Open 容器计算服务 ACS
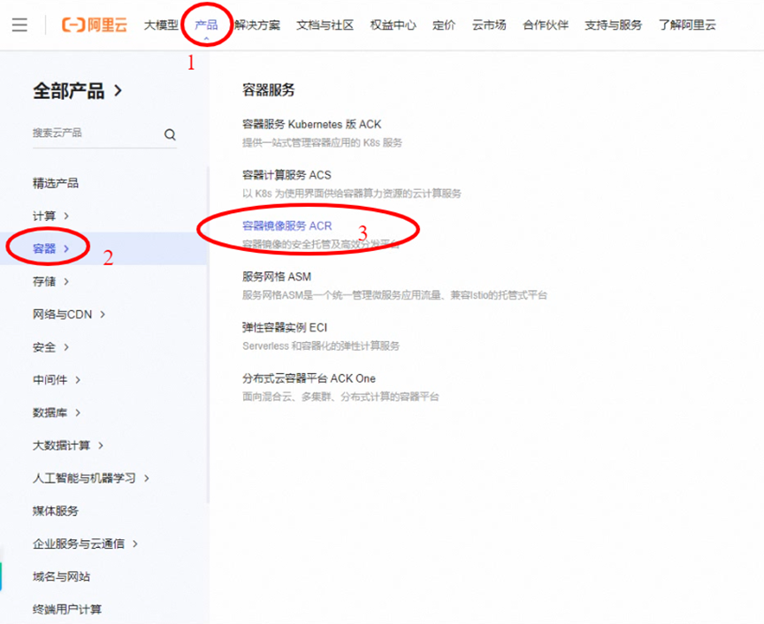Viewport: 764px width, 624px height. tap(286, 175)
